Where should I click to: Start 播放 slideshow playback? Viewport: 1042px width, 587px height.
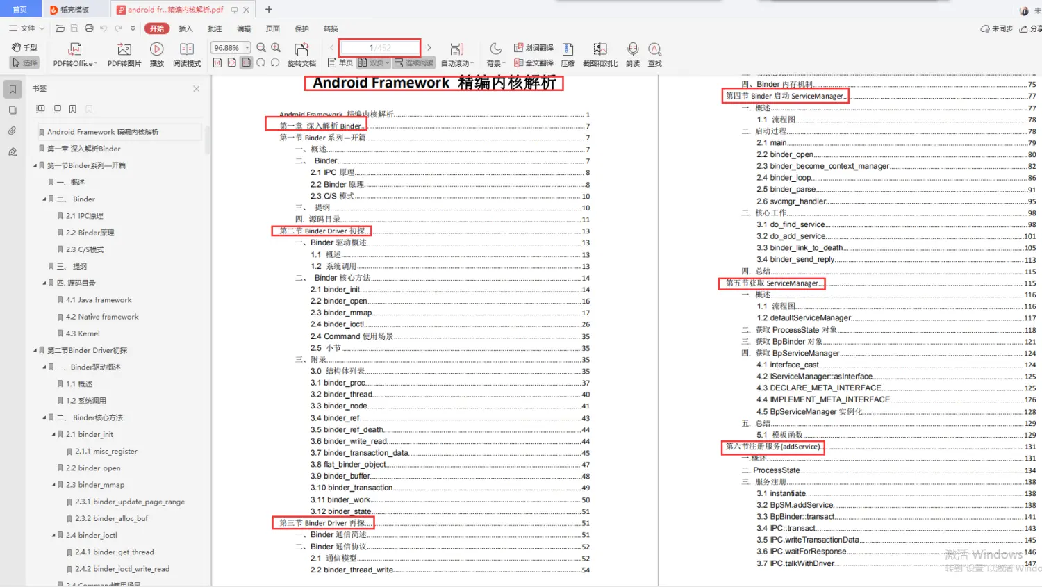(157, 55)
